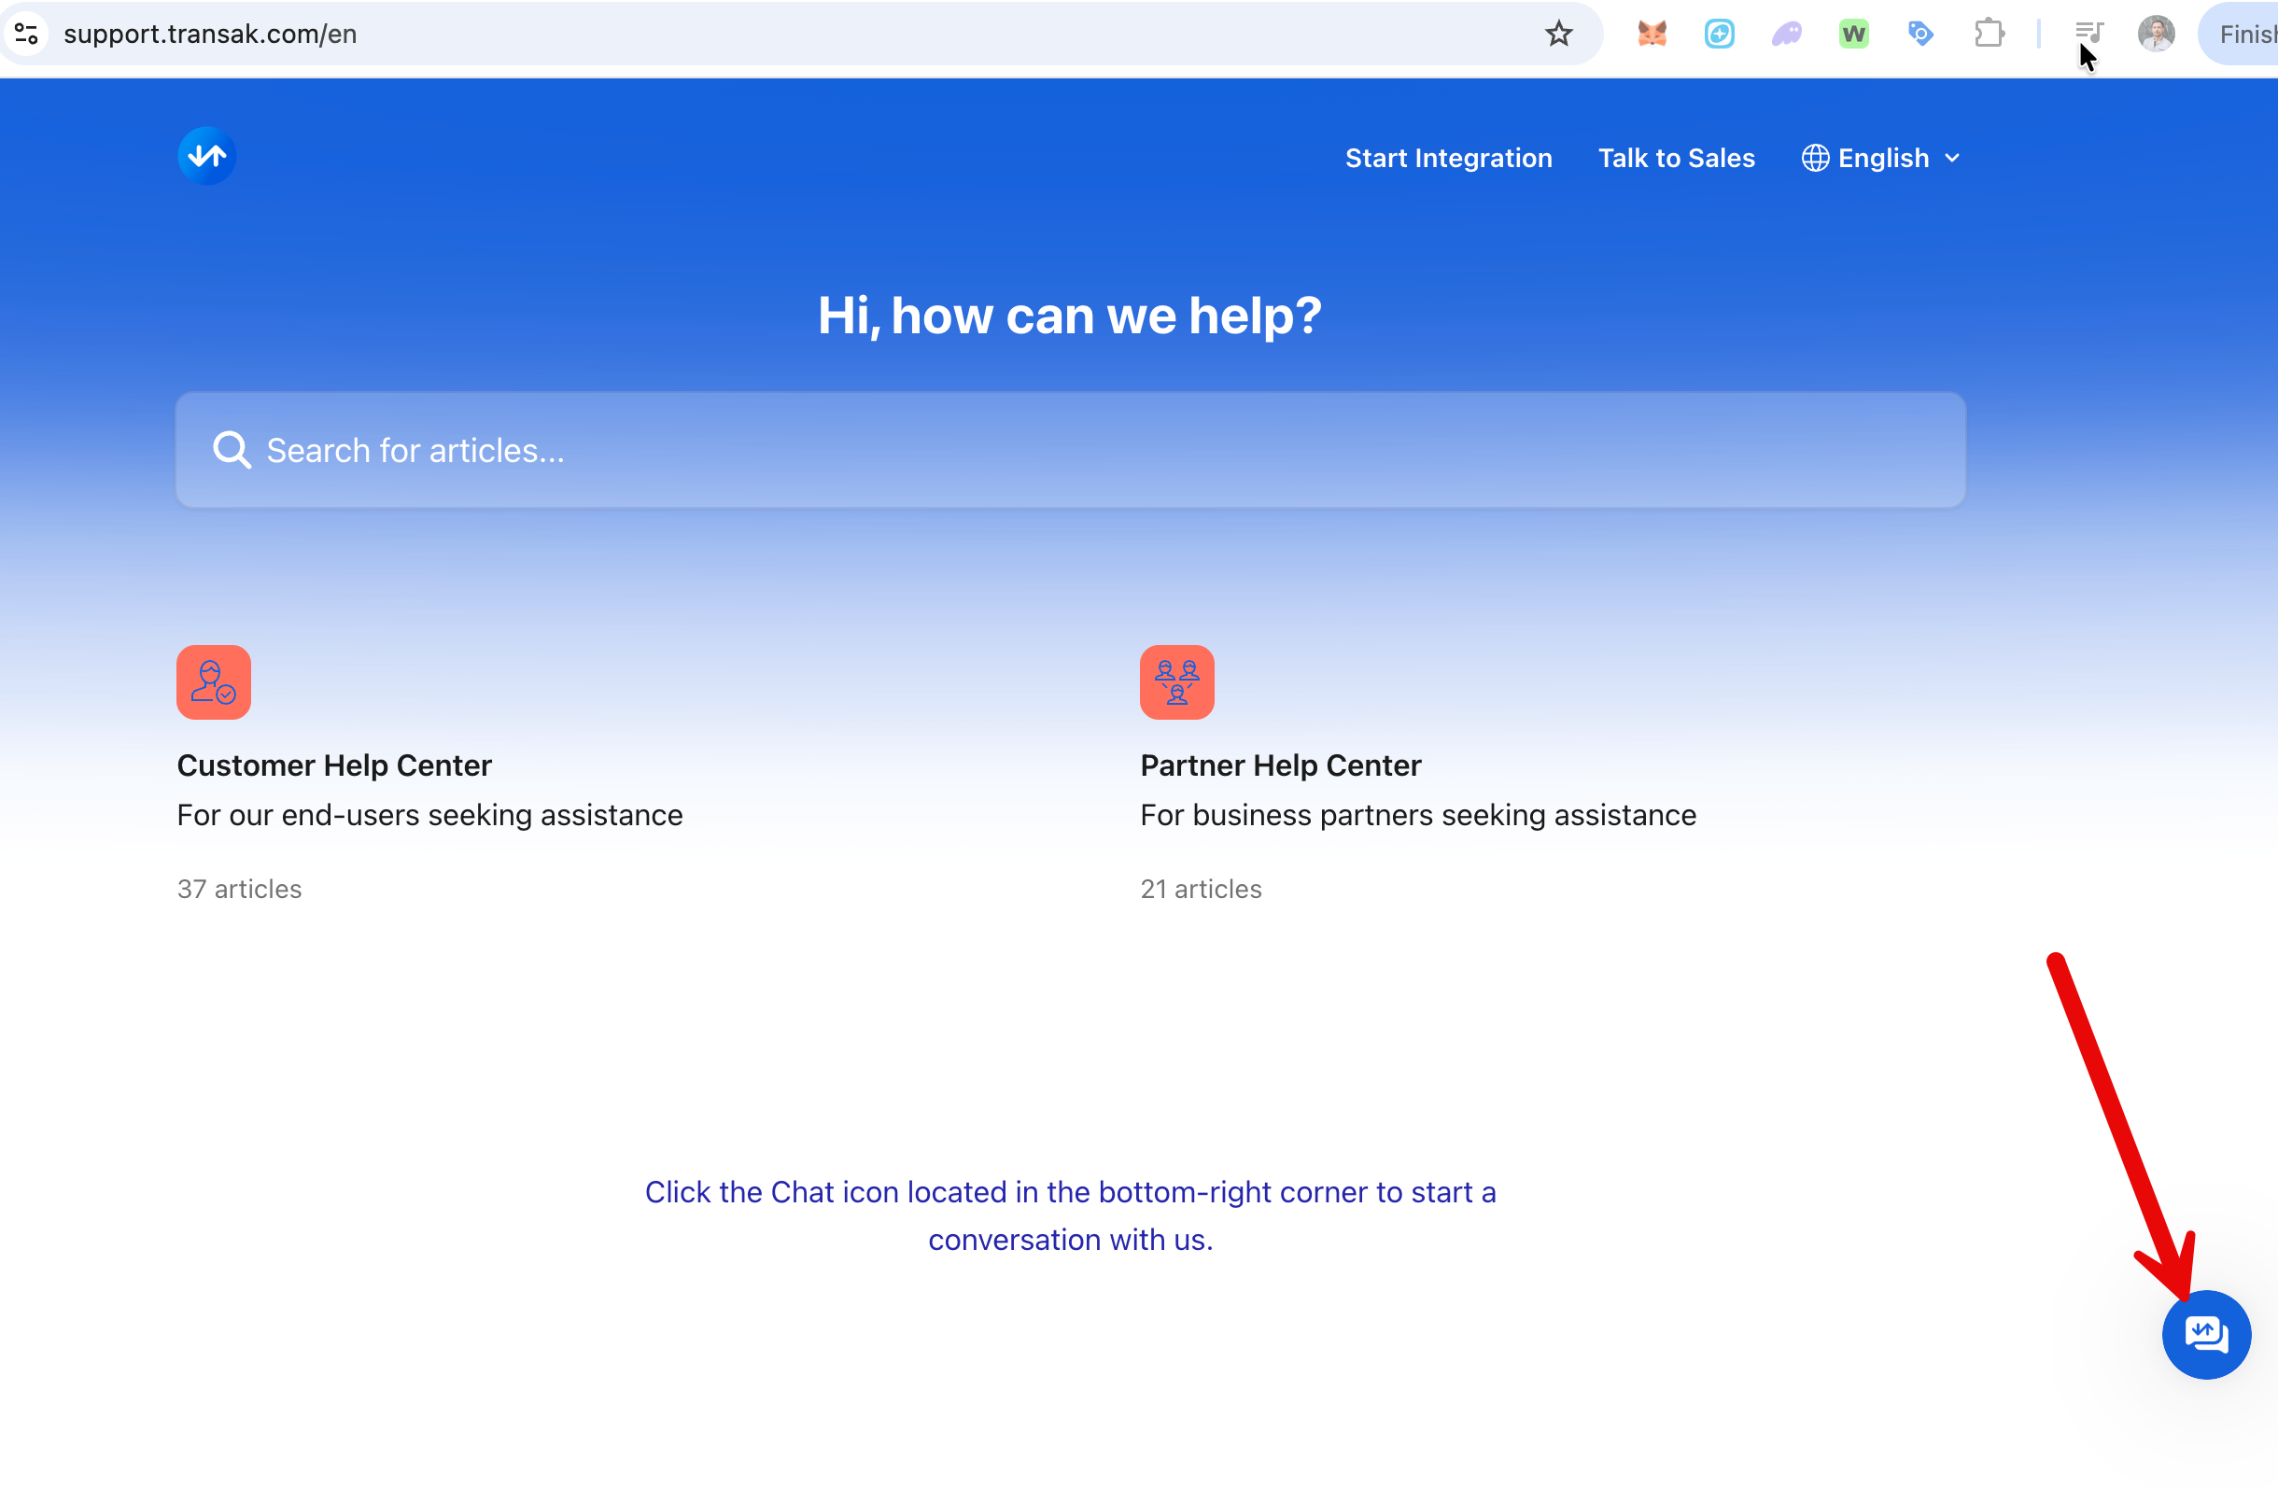The image size is (2278, 1488).
Task: Click the Partner Help Center icon
Action: pyautogui.click(x=1176, y=681)
